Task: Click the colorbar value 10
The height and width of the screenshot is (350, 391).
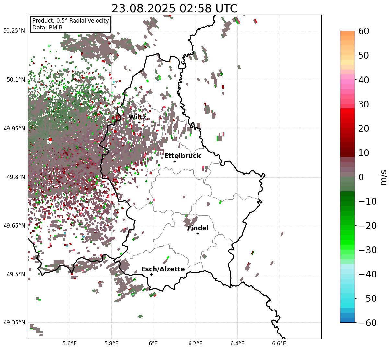Action: click(363, 152)
